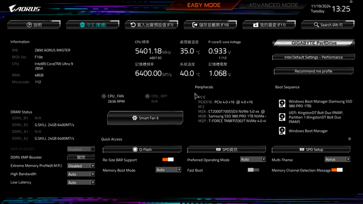Screen dimensions: 363x204
Task: Open the High Bandwidth dropdown
Action: coord(81,174)
